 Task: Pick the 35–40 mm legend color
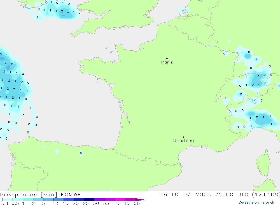pos(109,199)
